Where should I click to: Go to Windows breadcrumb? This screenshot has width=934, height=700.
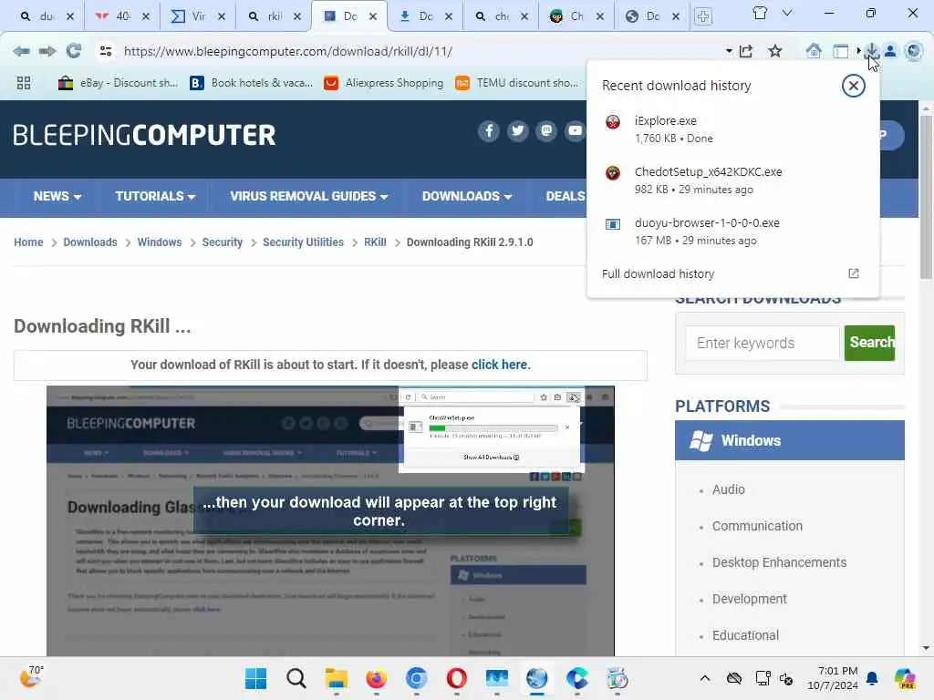pyautogui.click(x=159, y=242)
